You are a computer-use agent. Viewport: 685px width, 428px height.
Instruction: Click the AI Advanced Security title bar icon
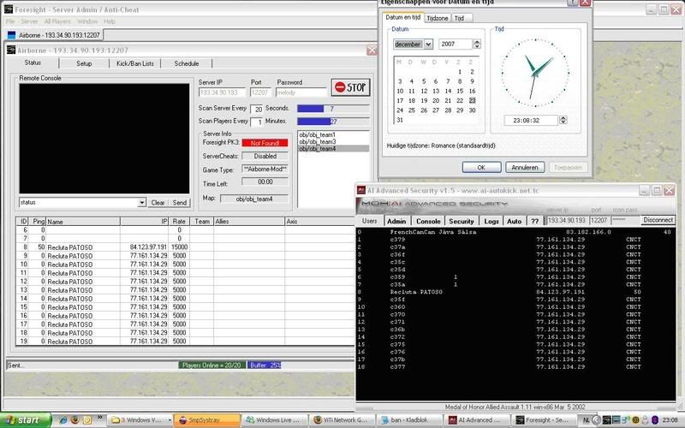click(x=363, y=189)
